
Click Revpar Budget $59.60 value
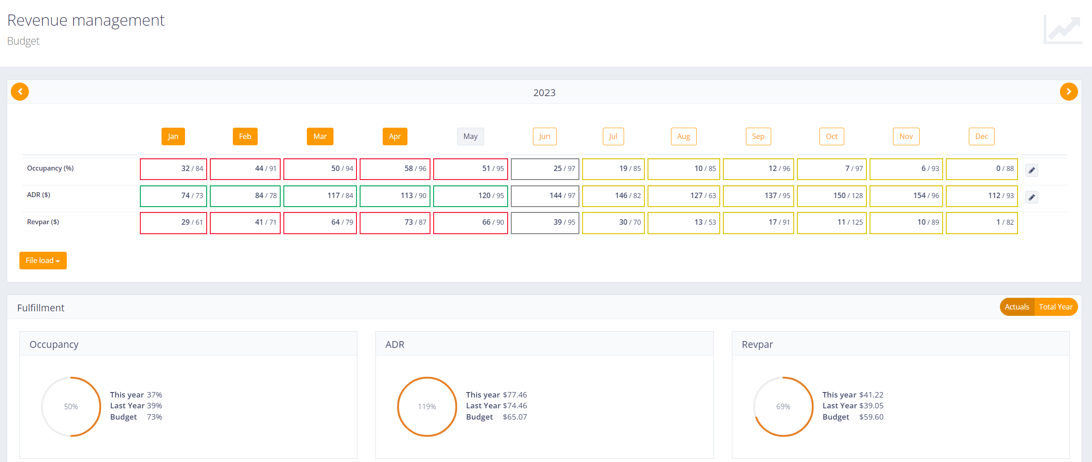coord(871,417)
